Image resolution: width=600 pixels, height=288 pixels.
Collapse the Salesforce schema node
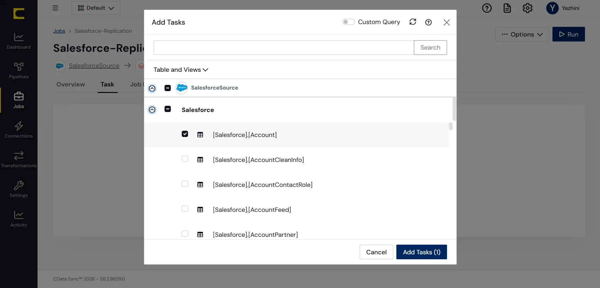pyautogui.click(x=152, y=110)
